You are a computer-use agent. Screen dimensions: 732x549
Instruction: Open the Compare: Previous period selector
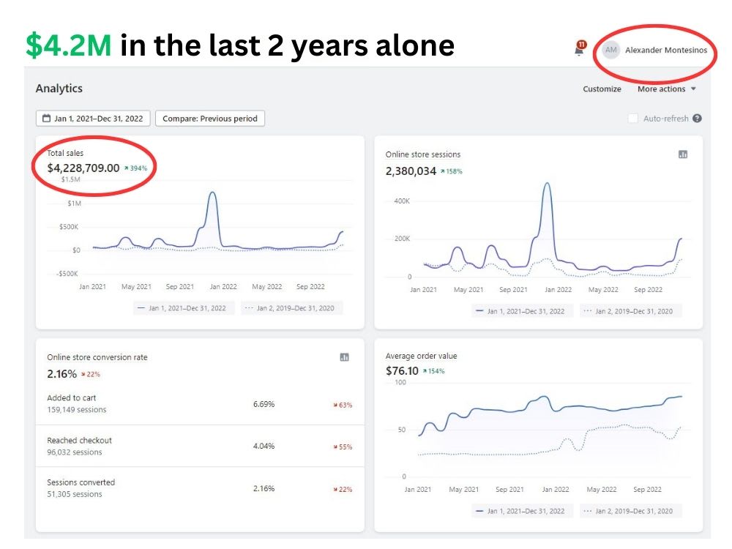210,119
